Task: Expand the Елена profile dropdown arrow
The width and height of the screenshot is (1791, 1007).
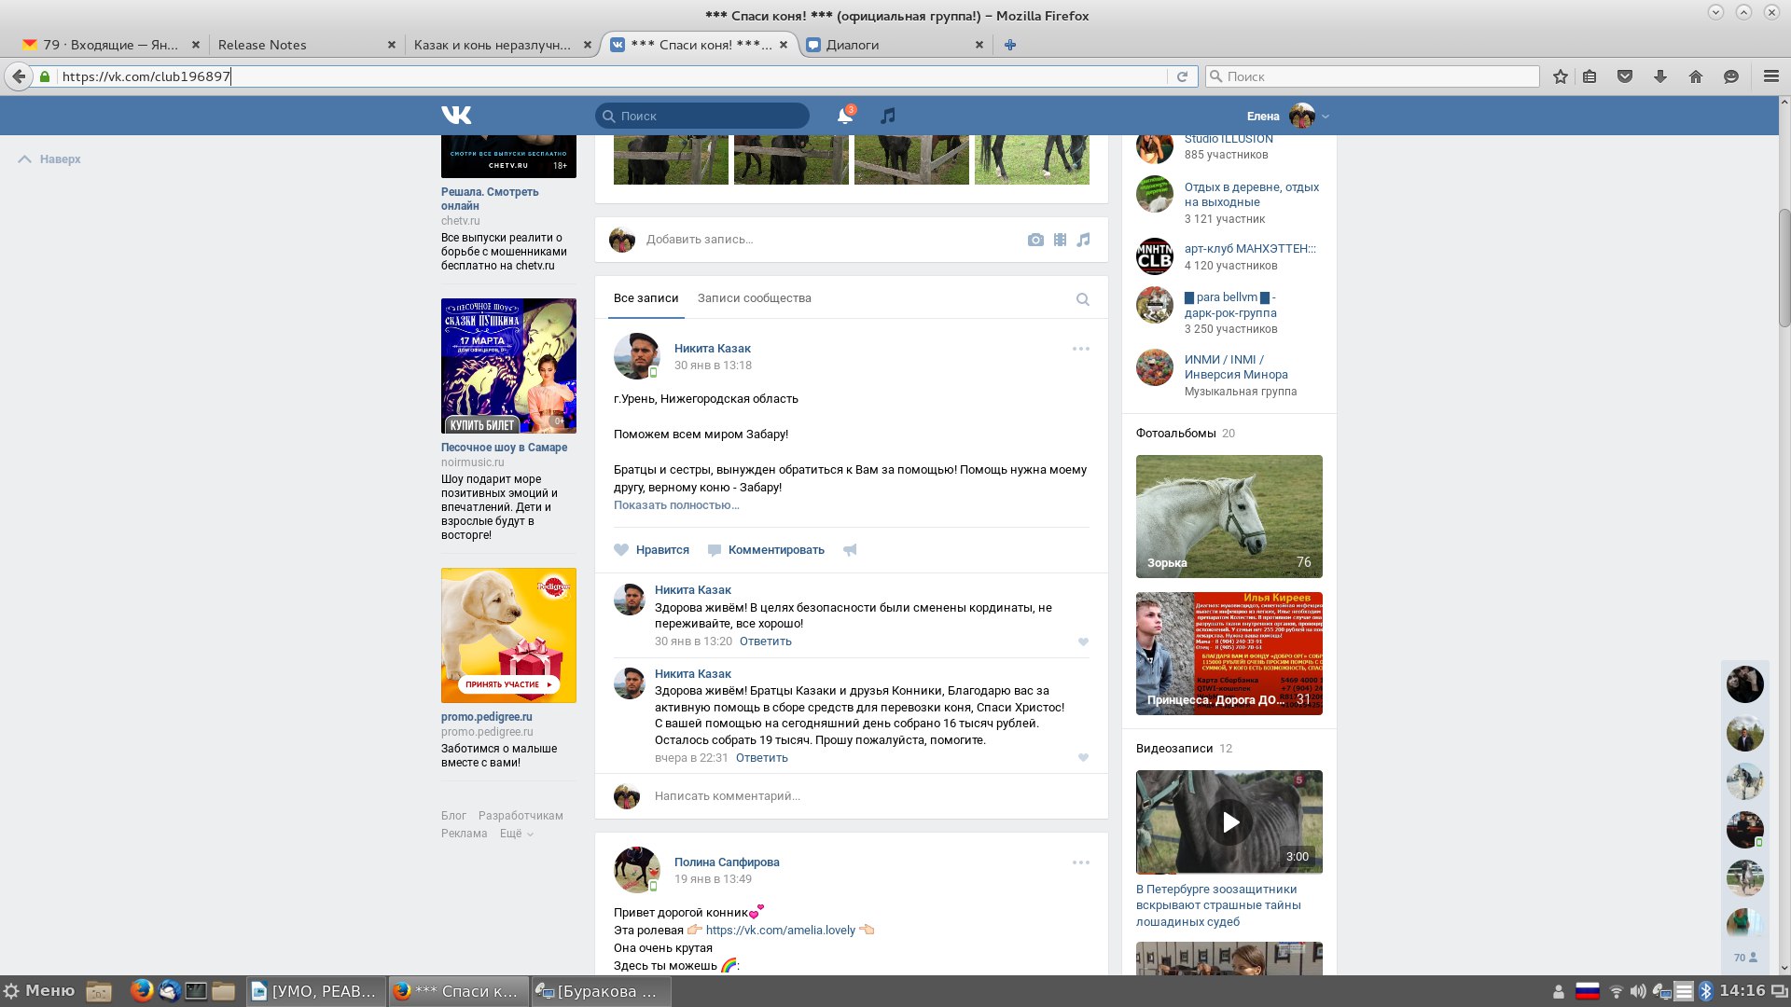Action: [x=1326, y=117]
